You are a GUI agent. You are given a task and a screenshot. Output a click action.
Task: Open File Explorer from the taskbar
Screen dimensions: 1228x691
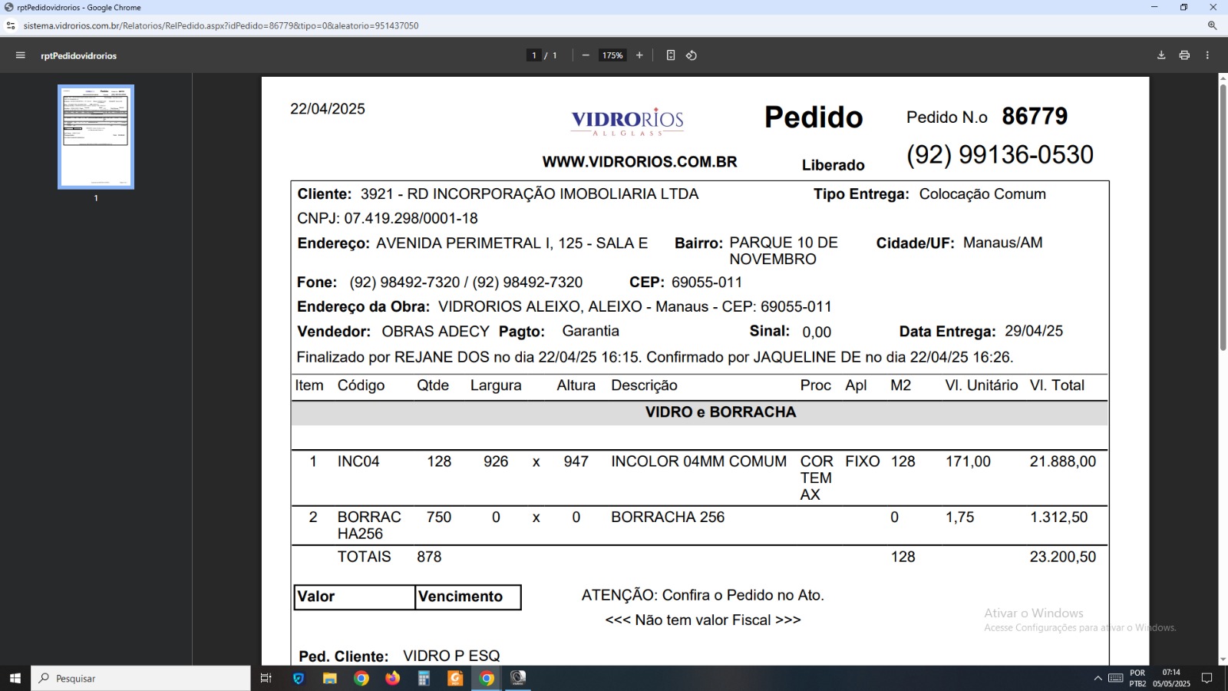(330, 678)
